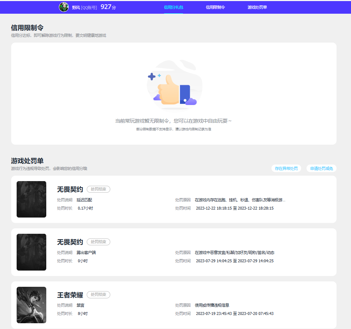Click the reason 在游戏中恶意发言/私聊/加好友
Image resolution: width=351 pixels, height=329 pixels.
coord(235,253)
